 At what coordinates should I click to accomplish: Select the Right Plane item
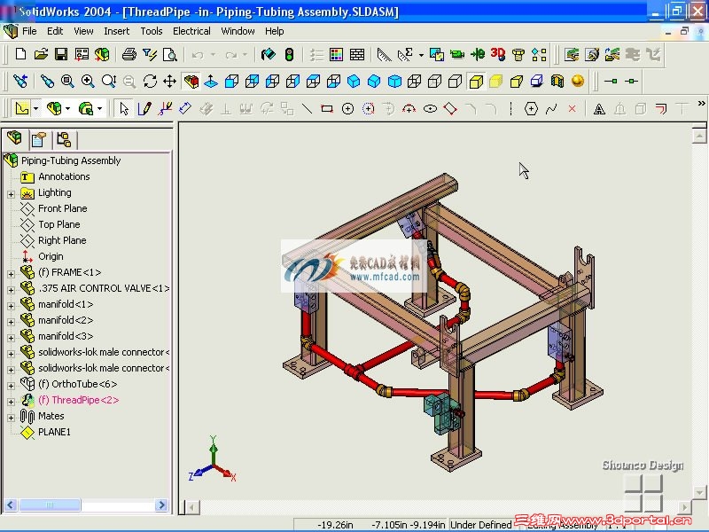62,240
